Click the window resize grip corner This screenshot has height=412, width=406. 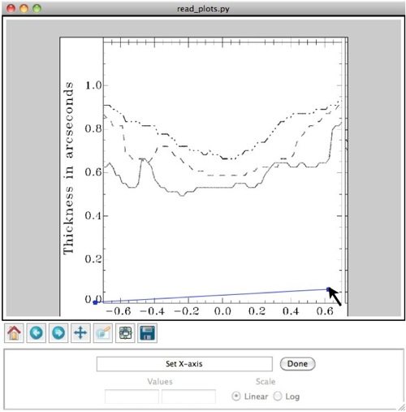pos(401,407)
